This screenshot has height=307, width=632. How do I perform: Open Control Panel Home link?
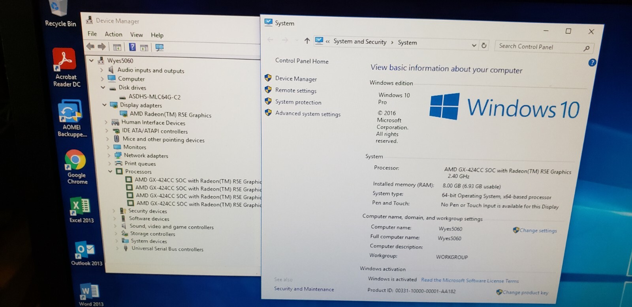(302, 61)
